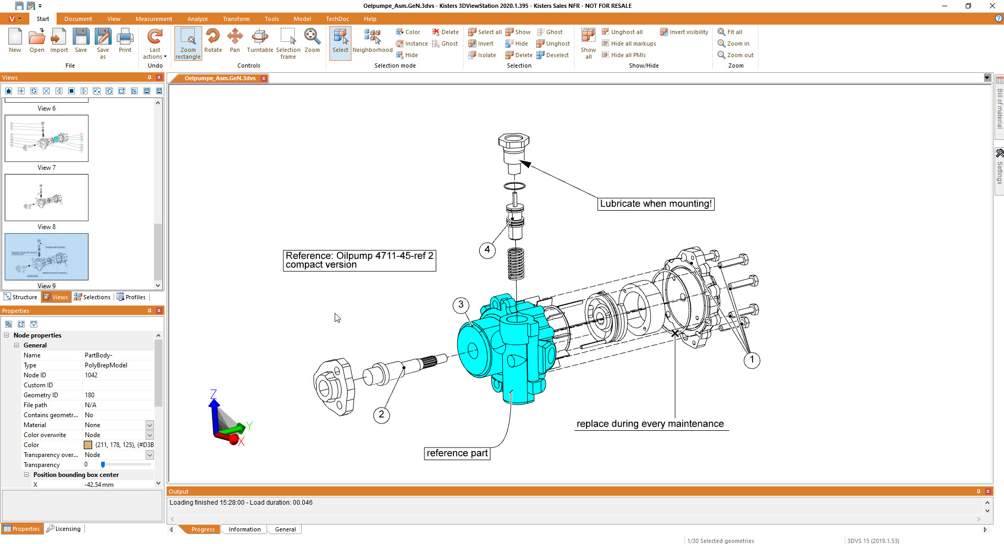Click Fit all in Zoom group

click(x=730, y=32)
